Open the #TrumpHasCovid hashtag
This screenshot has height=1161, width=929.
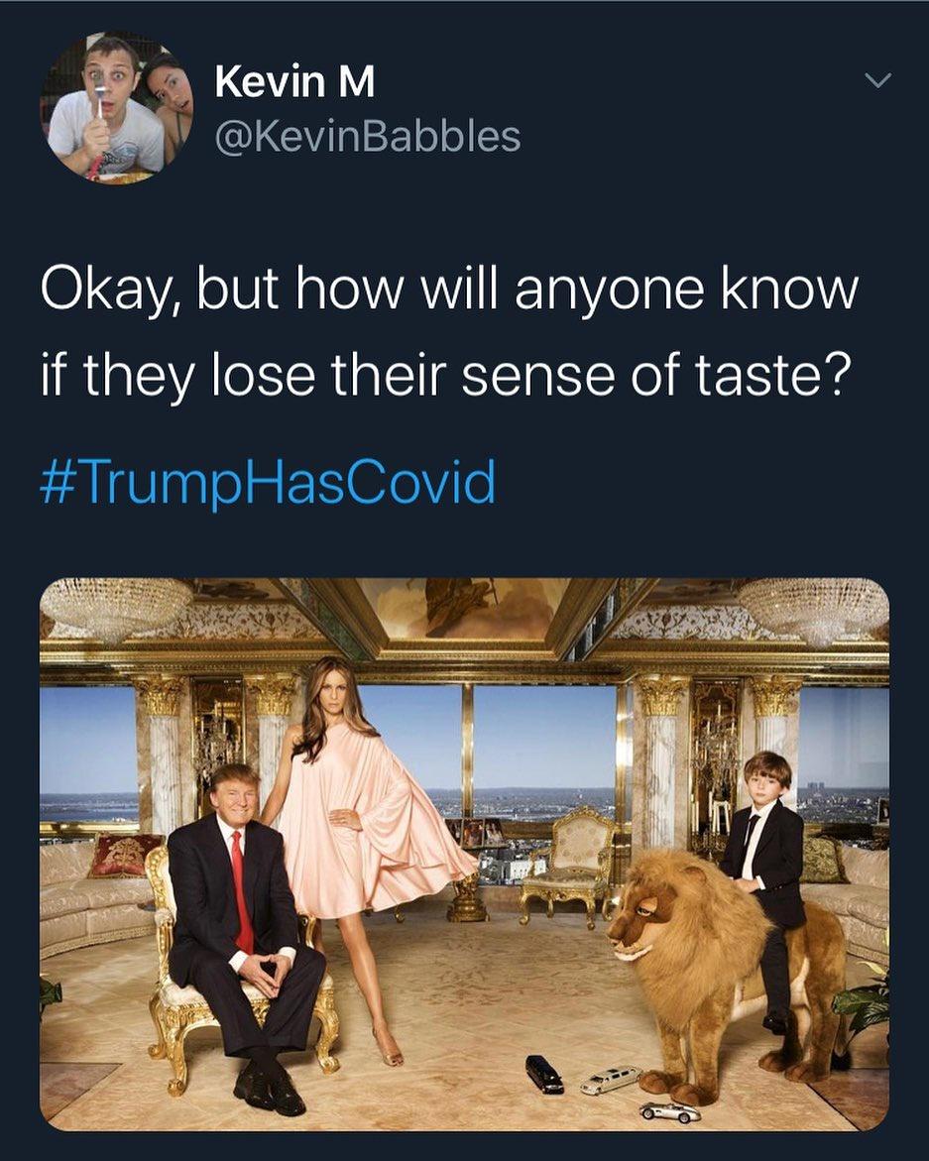pyautogui.click(x=268, y=484)
